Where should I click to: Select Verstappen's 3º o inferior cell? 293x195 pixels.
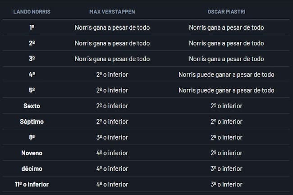(x=112, y=137)
